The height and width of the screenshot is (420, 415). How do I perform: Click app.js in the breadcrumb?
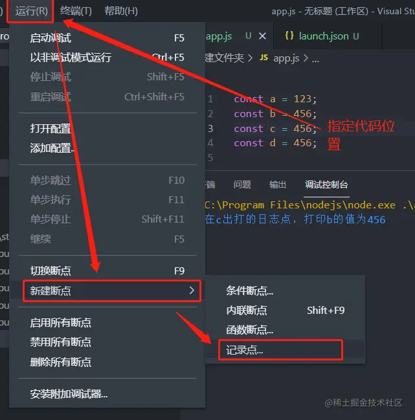coord(286,58)
